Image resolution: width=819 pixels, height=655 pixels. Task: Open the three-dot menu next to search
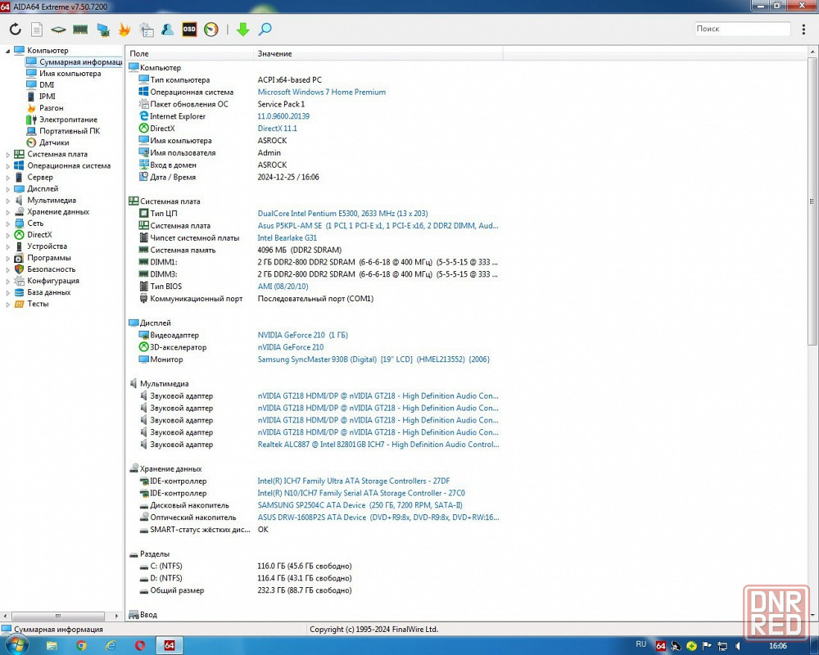click(x=803, y=29)
